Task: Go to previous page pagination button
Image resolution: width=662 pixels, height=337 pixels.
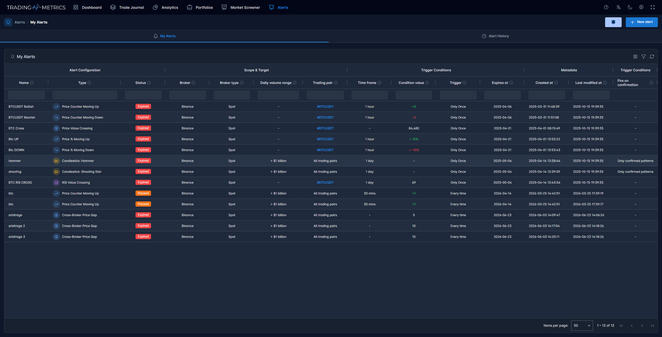Action: 632,325
